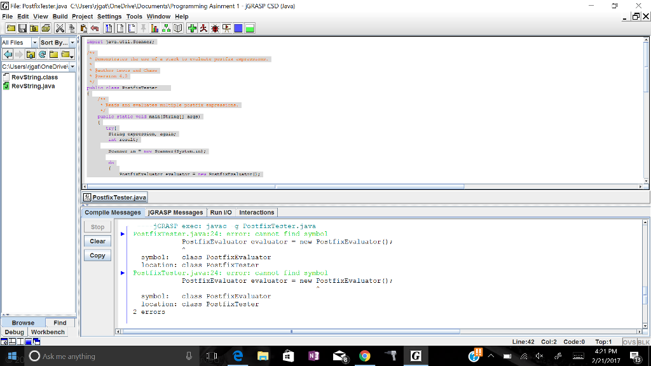Click the messages pane horizontal scrollbar
This screenshot has height=366, width=651.
(379, 332)
